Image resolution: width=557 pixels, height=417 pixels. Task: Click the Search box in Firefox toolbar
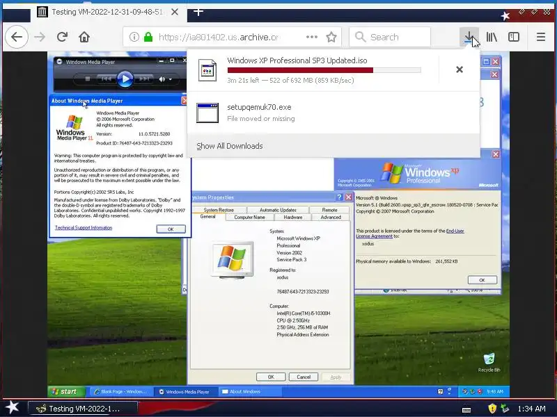[x=390, y=37]
